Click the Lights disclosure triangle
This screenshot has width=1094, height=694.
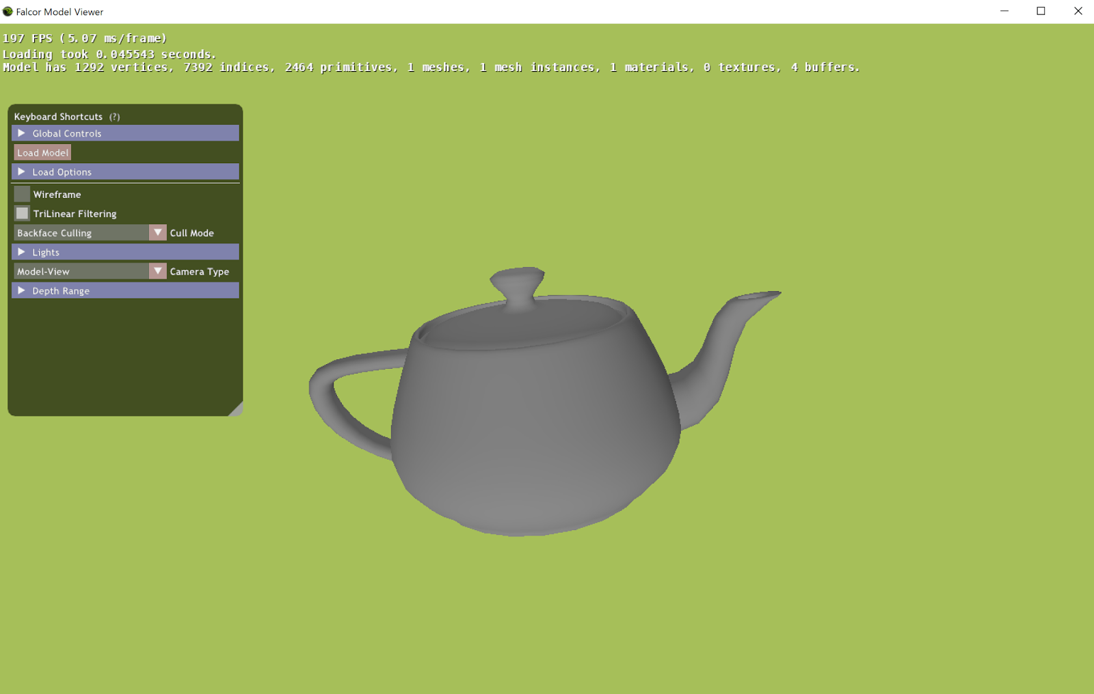[x=21, y=251]
